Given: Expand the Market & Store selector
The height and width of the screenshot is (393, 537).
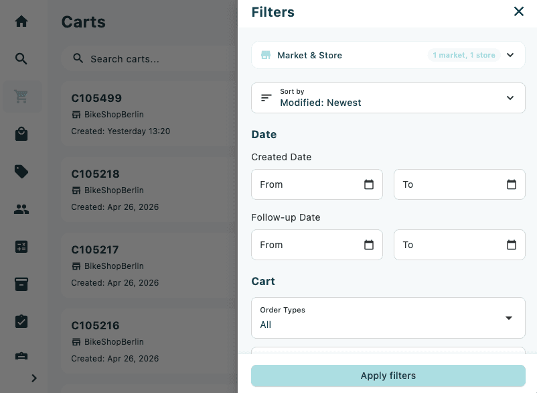Looking at the screenshot, I should click(x=388, y=55).
